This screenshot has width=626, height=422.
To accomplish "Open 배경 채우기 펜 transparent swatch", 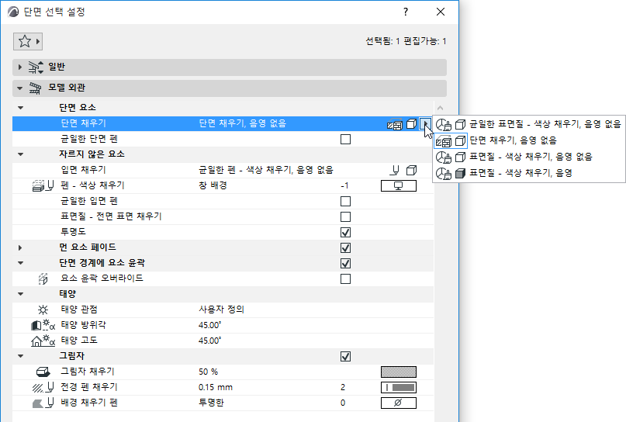I will click(399, 403).
